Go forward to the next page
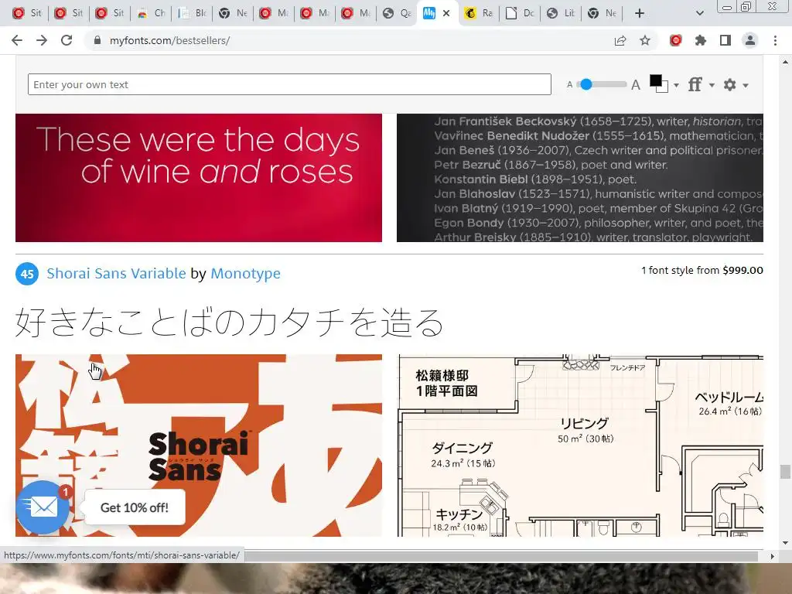Screen dimensions: 792x594 click(x=42, y=40)
